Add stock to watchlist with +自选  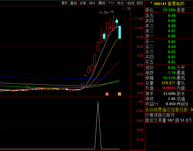130,3
